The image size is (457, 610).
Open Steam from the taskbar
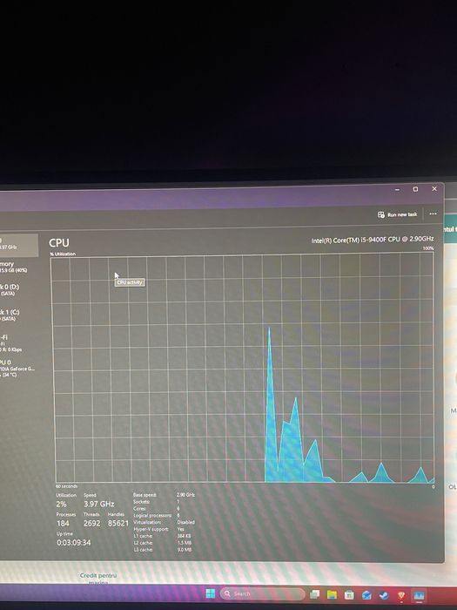click(x=384, y=595)
